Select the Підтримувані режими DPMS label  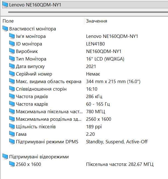point(47,142)
